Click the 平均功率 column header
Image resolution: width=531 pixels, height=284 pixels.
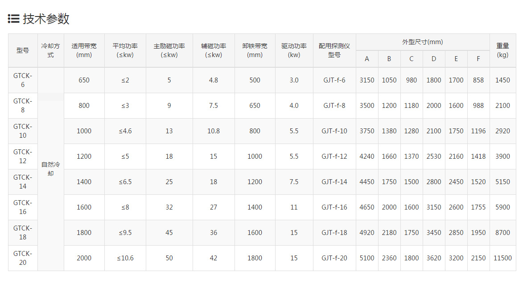125,50
